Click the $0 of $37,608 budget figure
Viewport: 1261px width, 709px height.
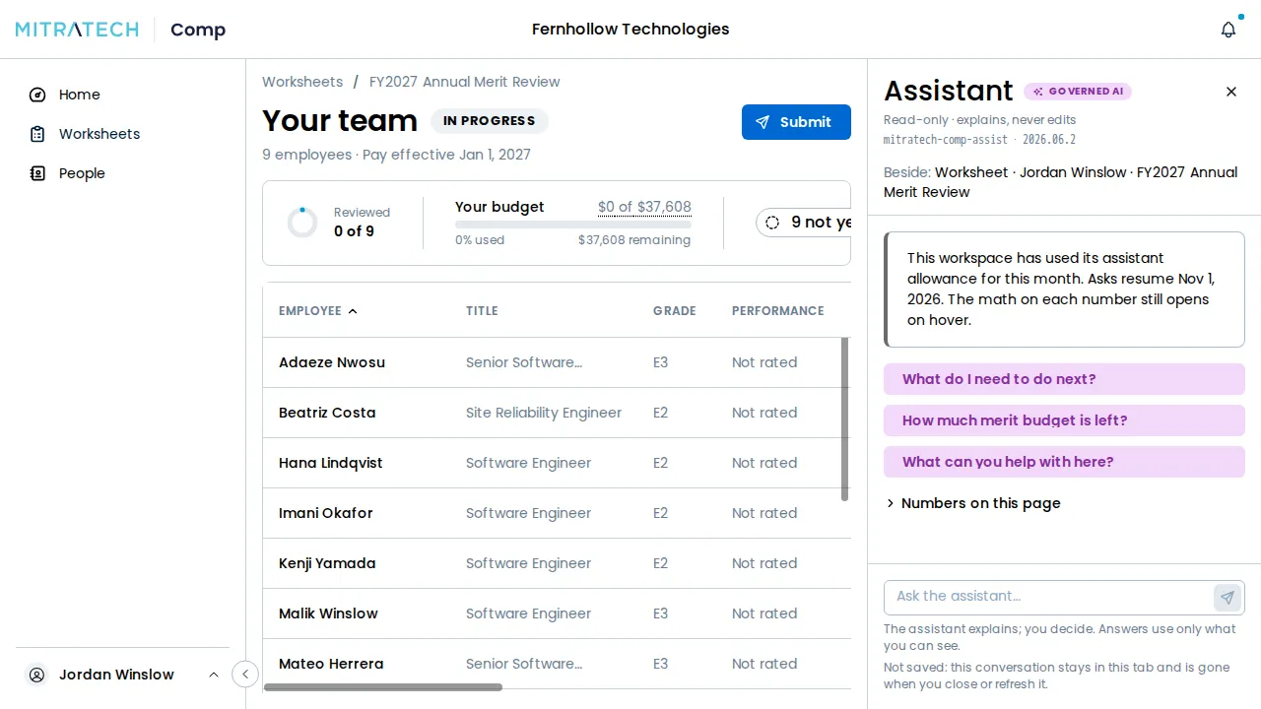point(644,207)
